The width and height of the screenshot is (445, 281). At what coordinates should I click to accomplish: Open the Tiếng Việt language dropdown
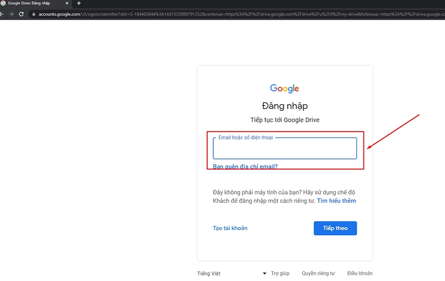(x=232, y=273)
